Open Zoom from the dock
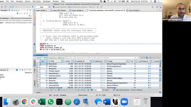The height and width of the screenshot is (107, 191). (x=124, y=102)
